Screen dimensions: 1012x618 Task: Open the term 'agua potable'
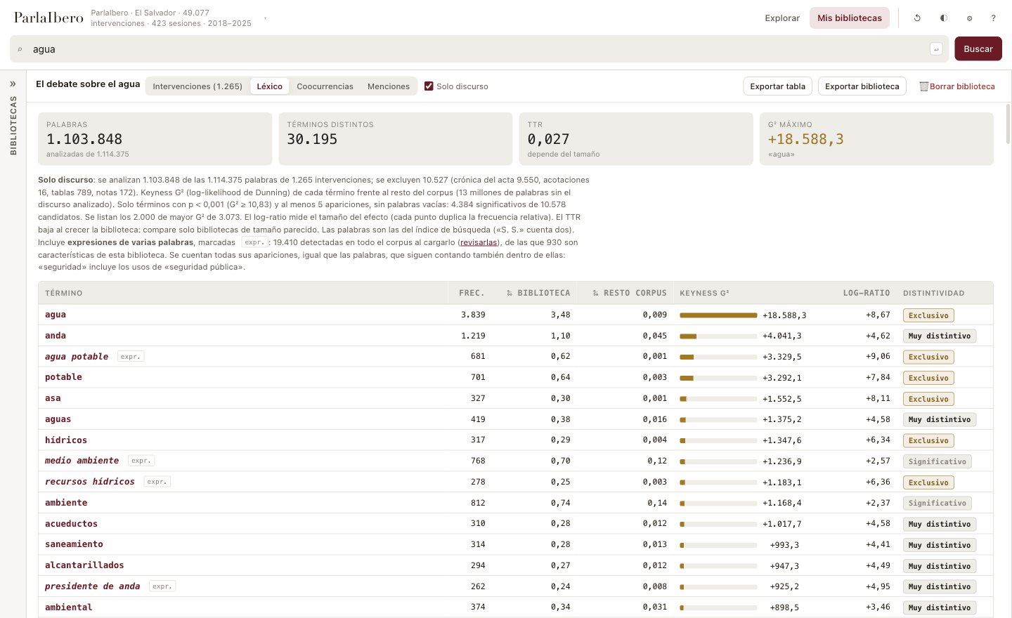[77, 357]
